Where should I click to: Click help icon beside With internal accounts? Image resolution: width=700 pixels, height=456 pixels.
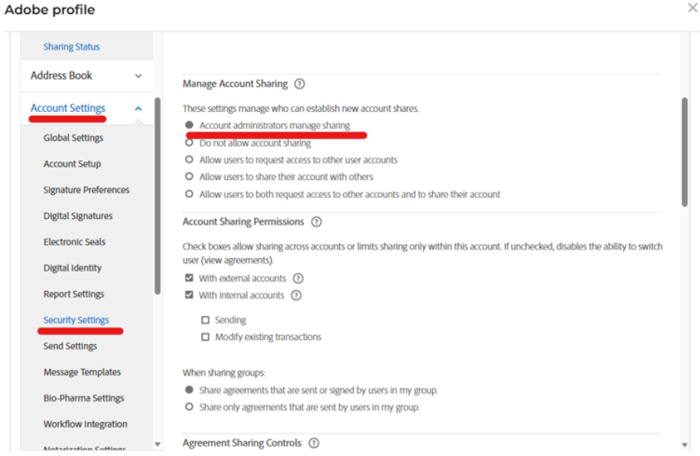coord(296,296)
